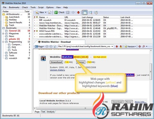Collapse the Programming folder tree node
This screenshot has height=119, width=154.
point(3,42)
